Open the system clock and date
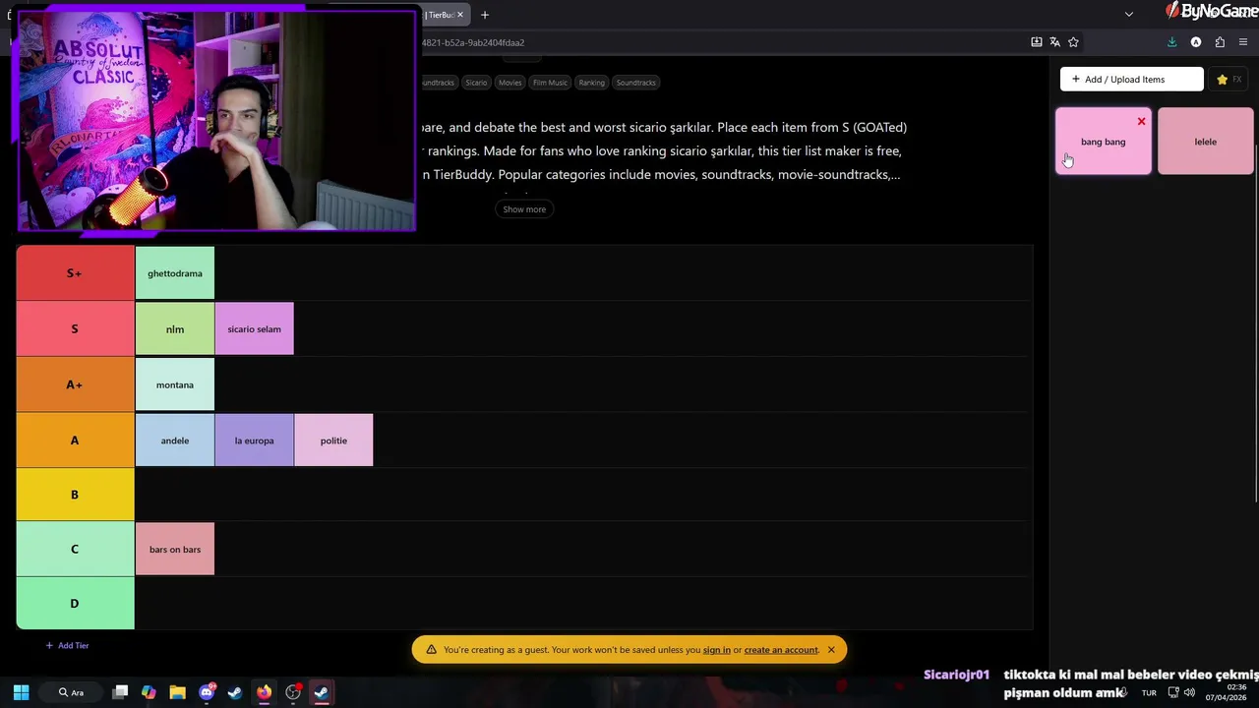Viewport: 1259px width, 708px height. (x=1226, y=692)
